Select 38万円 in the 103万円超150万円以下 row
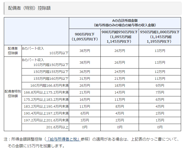This screenshot has height=148, width=188. click(85, 62)
